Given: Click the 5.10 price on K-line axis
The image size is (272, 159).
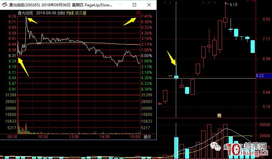Looking at the screenshot, I should (x=267, y=106).
